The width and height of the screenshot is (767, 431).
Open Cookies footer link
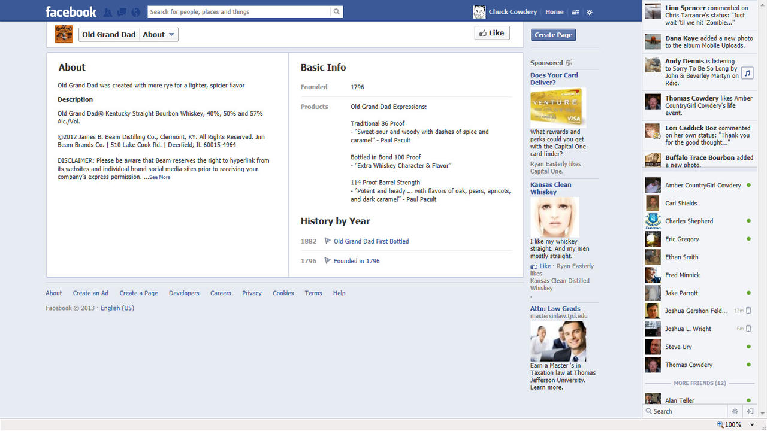coord(283,293)
